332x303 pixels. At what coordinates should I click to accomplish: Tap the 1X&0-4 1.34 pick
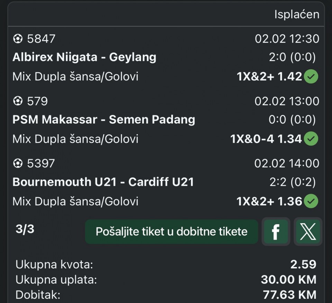[266, 139]
